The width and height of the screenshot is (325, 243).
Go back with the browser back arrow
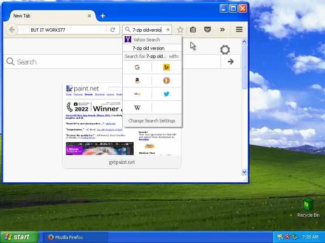[x=12, y=30]
